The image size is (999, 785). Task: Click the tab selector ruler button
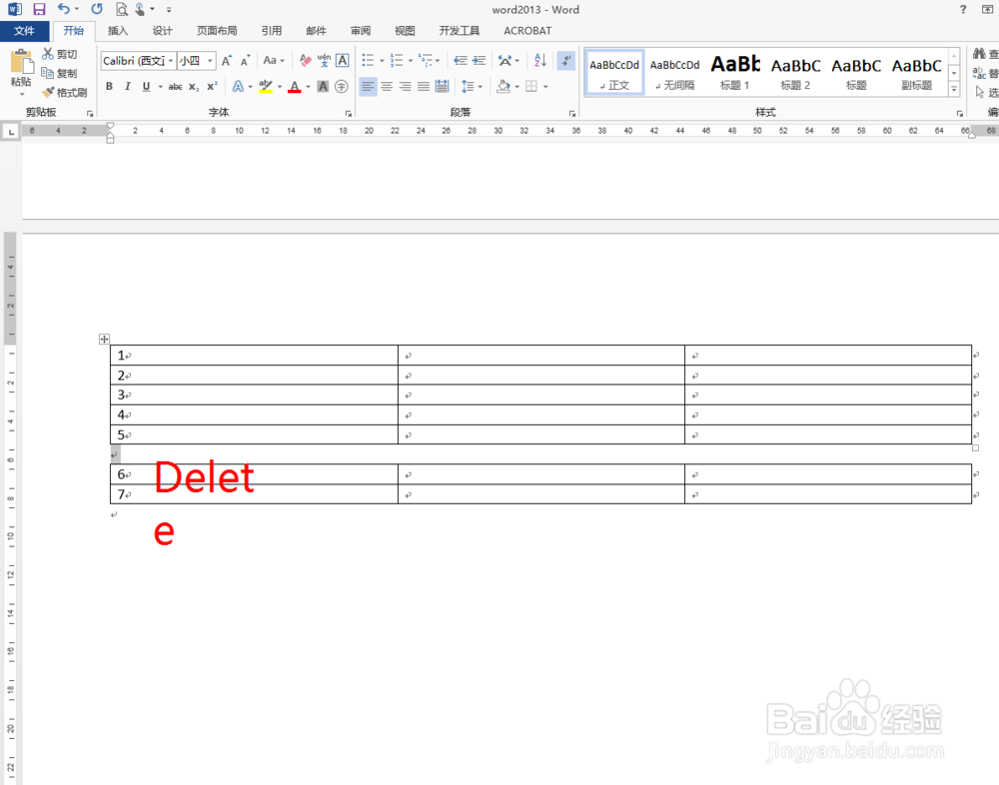click(11, 132)
